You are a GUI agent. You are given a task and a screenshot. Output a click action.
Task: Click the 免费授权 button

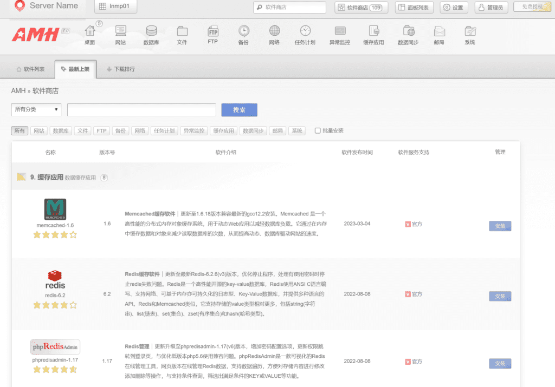tap(532, 6)
